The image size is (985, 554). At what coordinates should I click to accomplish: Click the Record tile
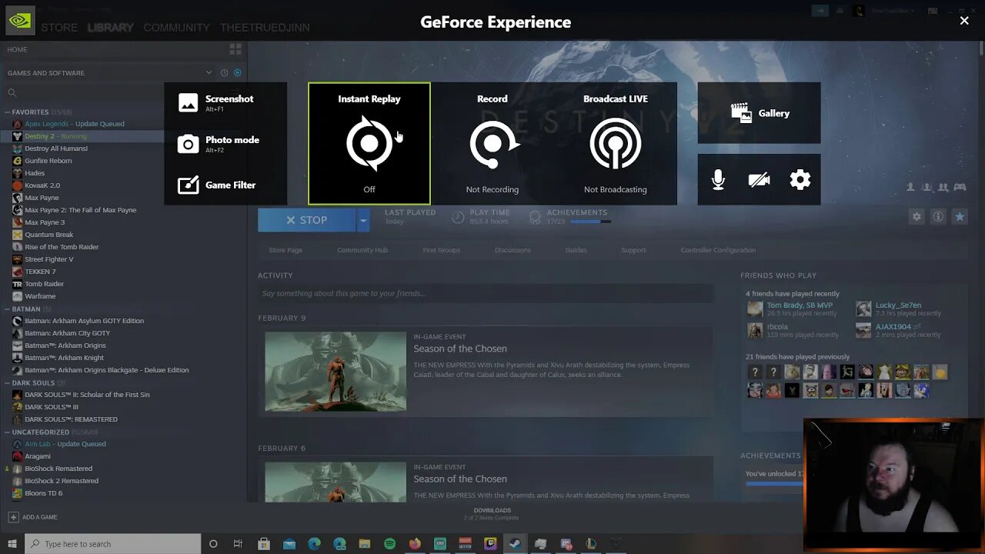click(492, 144)
